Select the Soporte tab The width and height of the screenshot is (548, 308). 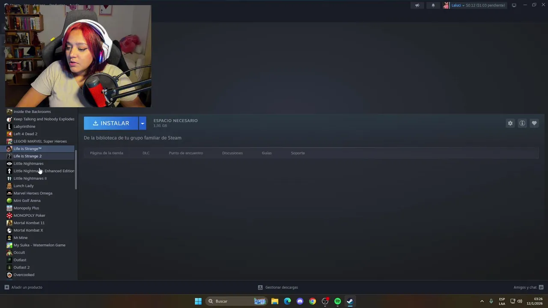[298, 153]
